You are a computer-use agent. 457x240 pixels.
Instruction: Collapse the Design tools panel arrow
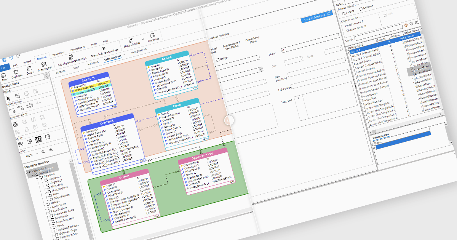[46, 76]
